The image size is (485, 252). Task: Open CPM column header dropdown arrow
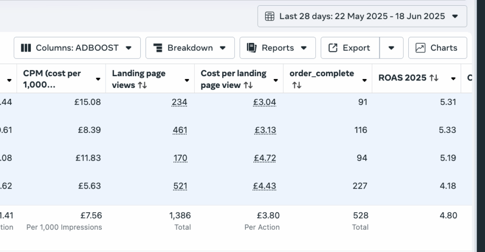click(98, 79)
